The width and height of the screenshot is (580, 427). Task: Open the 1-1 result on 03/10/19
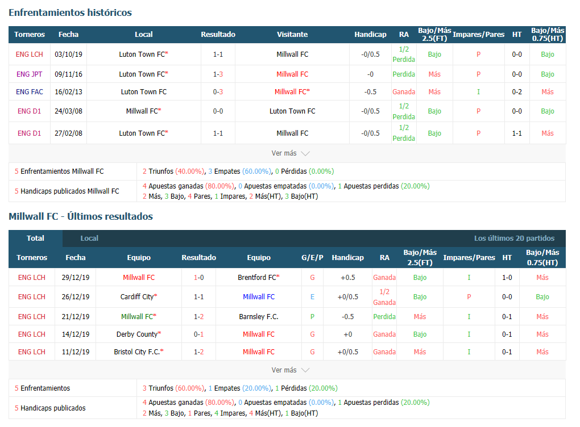[x=218, y=55]
